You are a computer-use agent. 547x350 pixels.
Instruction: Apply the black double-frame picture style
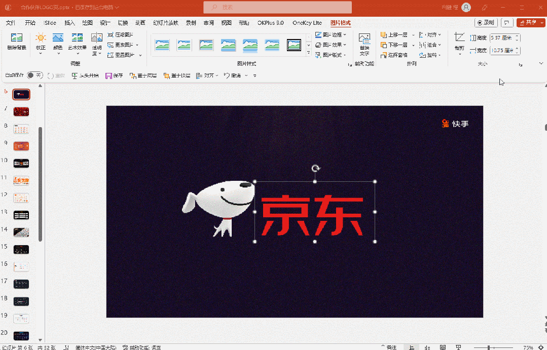pyautogui.click(x=294, y=45)
